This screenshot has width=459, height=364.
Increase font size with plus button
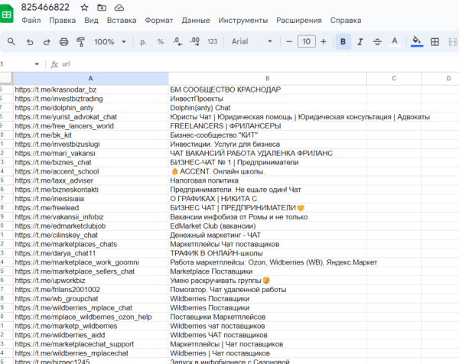click(323, 41)
